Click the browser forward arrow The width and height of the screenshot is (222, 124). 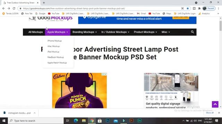click(9, 8)
